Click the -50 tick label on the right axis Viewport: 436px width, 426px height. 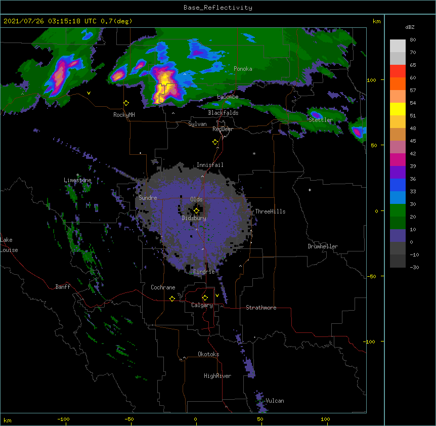(x=371, y=276)
